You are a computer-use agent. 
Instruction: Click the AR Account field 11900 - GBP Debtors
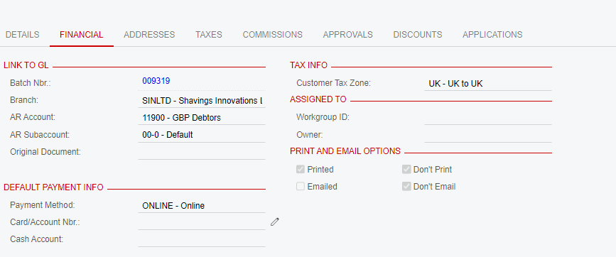point(202,118)
